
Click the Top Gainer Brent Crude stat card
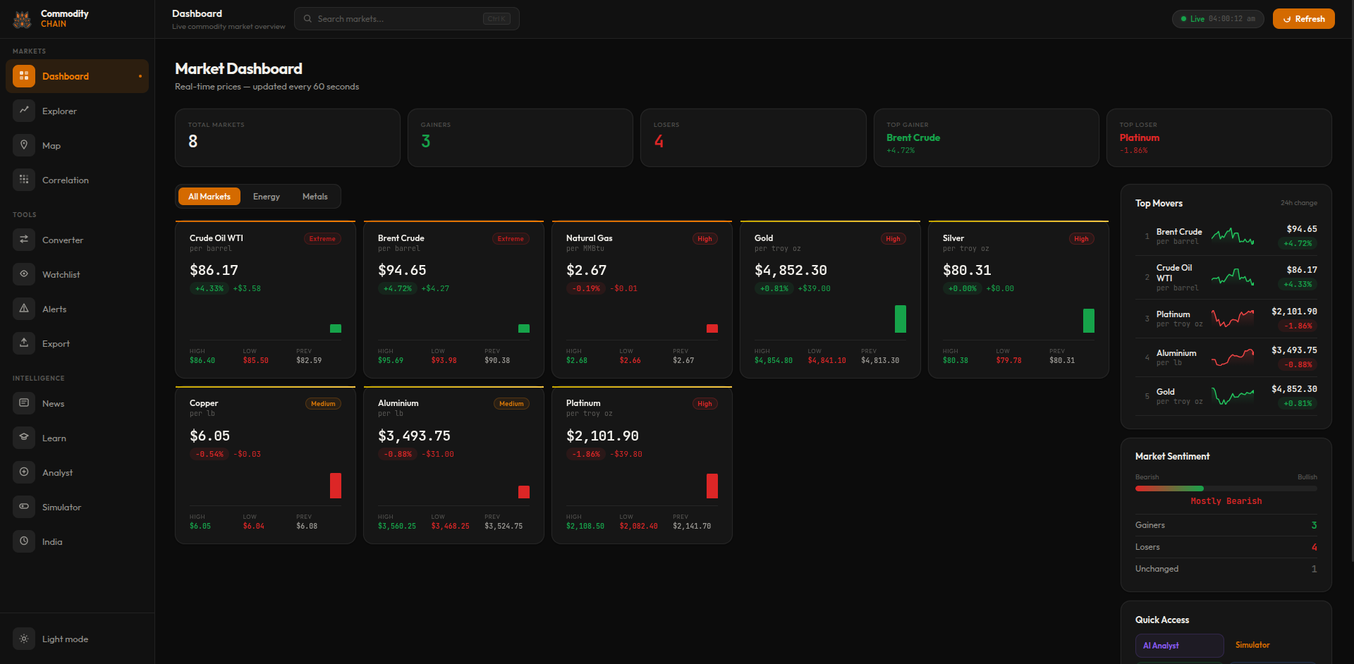pos(986,137)
